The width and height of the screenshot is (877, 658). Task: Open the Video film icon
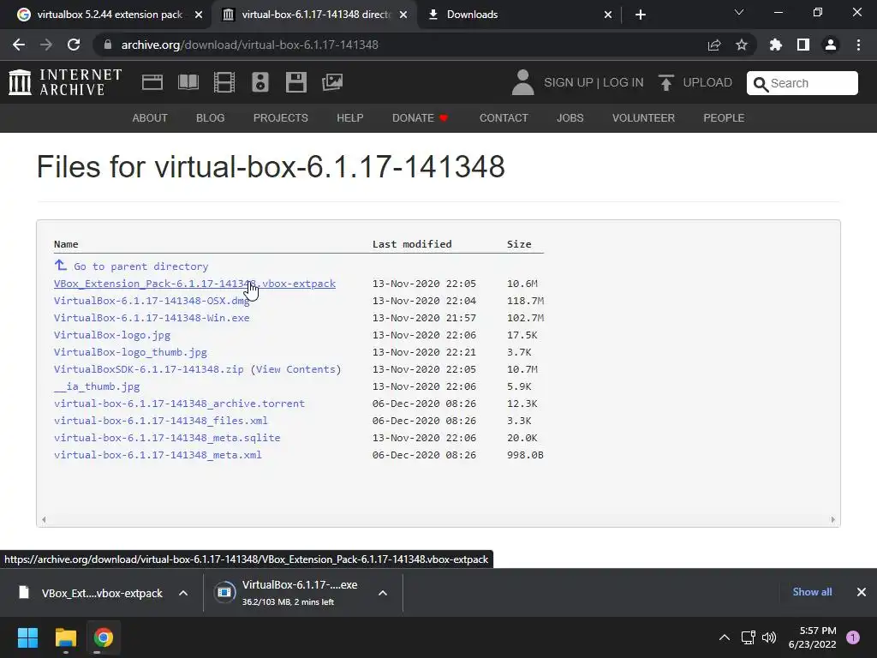coord(224,82)
